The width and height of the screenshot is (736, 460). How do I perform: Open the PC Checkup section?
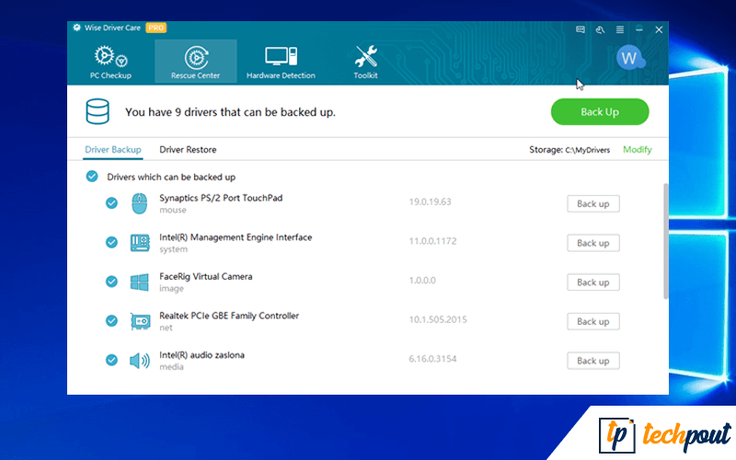(x=110, y=62)
